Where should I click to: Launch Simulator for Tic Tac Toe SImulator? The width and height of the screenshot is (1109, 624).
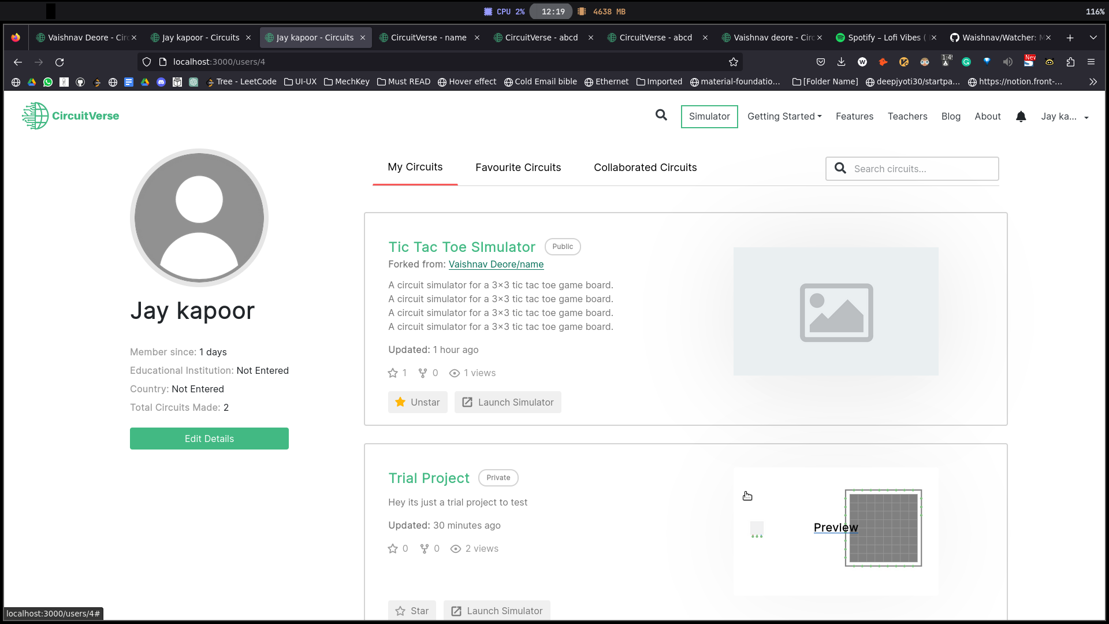tap(508, 402)
